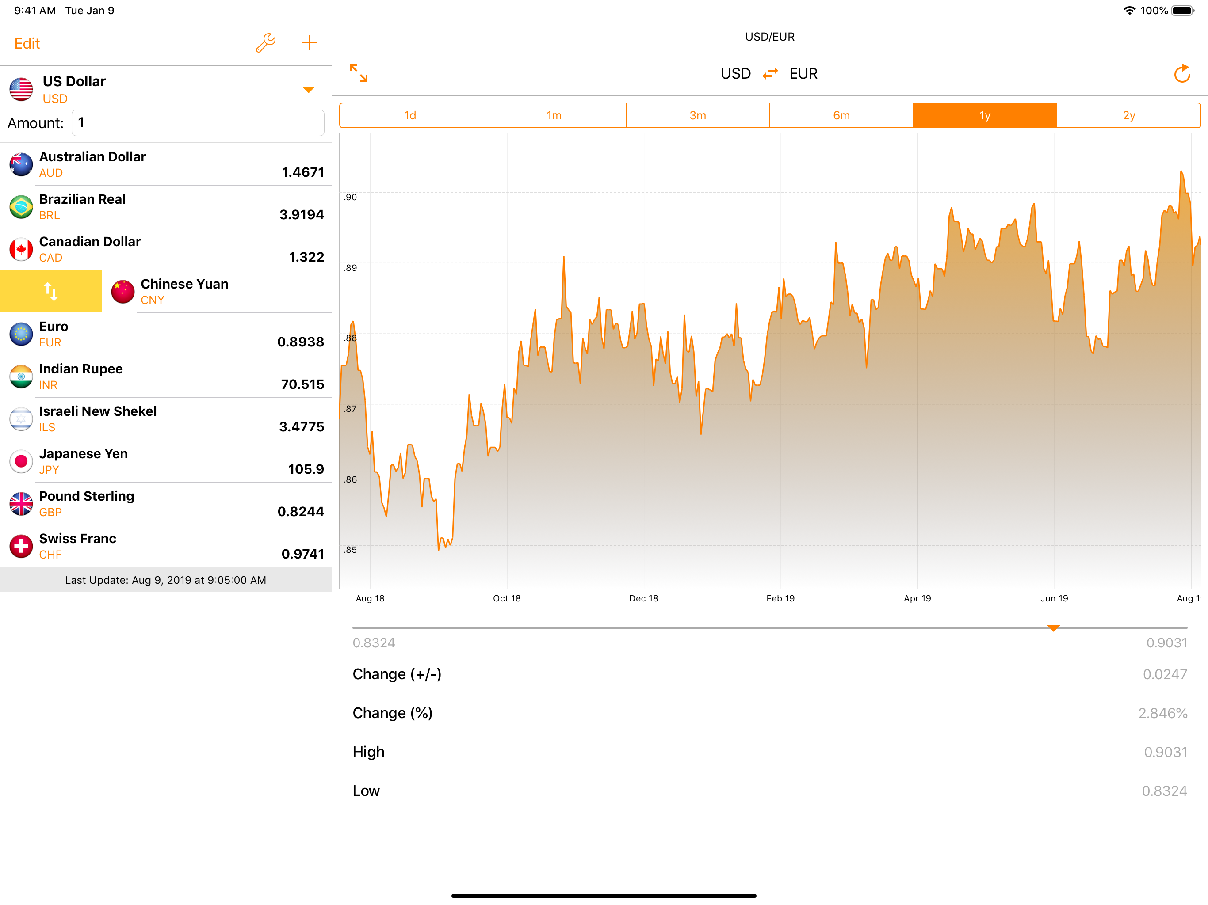
Task: Tap the Euro flag icon
Action: 21,334
